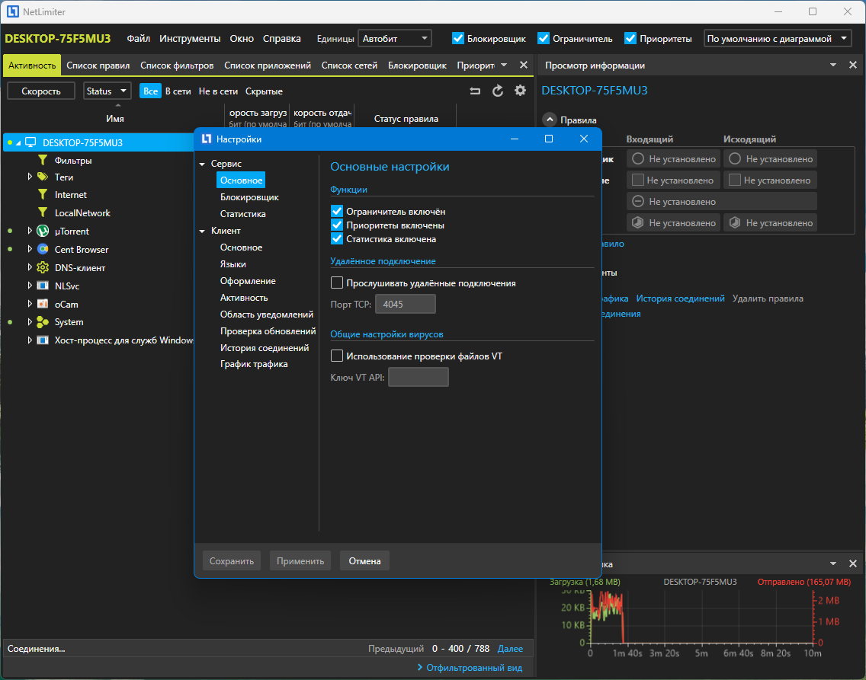Screen dimensions: 866x680
Task: Click the Порт TCP input field
Action: tap(406, 304)
